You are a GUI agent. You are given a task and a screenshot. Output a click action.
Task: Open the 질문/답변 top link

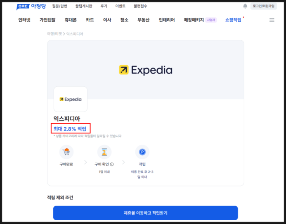click(x=60, y=6)
